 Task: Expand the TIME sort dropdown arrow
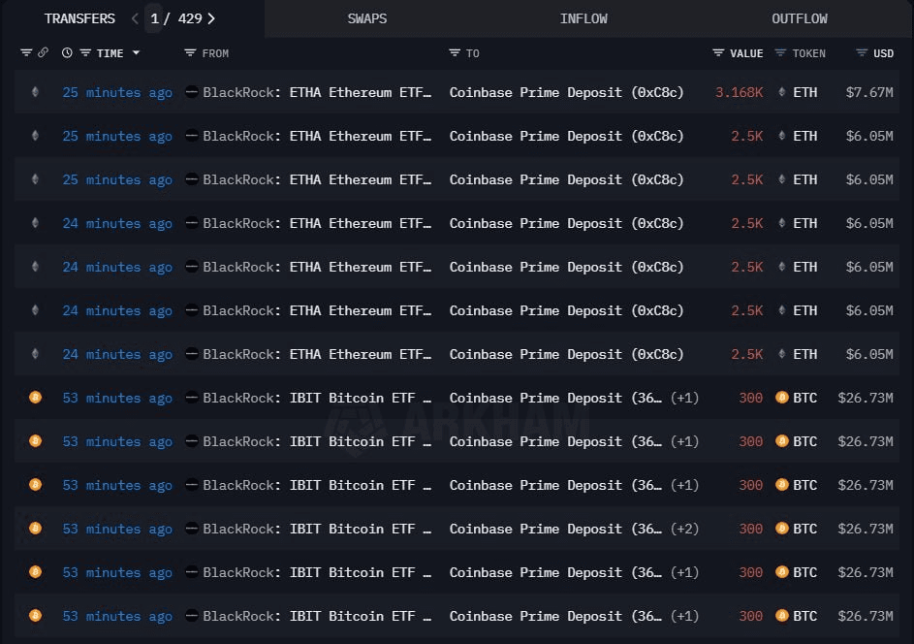tap(137, 52)
